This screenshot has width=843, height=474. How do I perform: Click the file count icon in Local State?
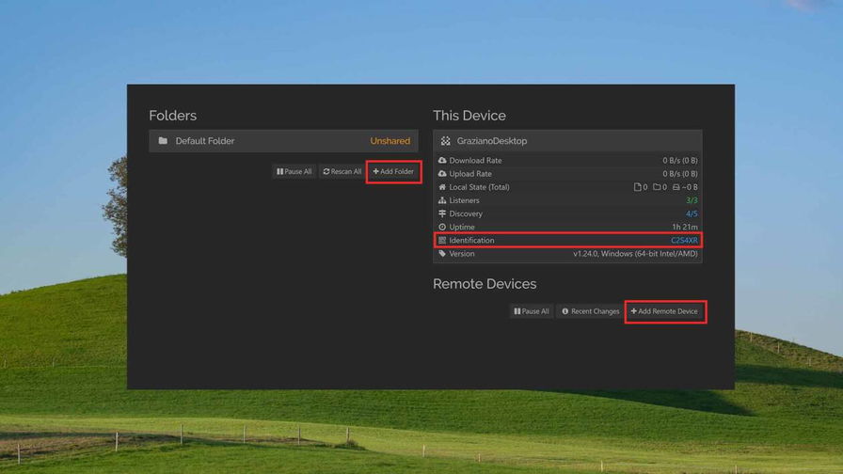637,187
